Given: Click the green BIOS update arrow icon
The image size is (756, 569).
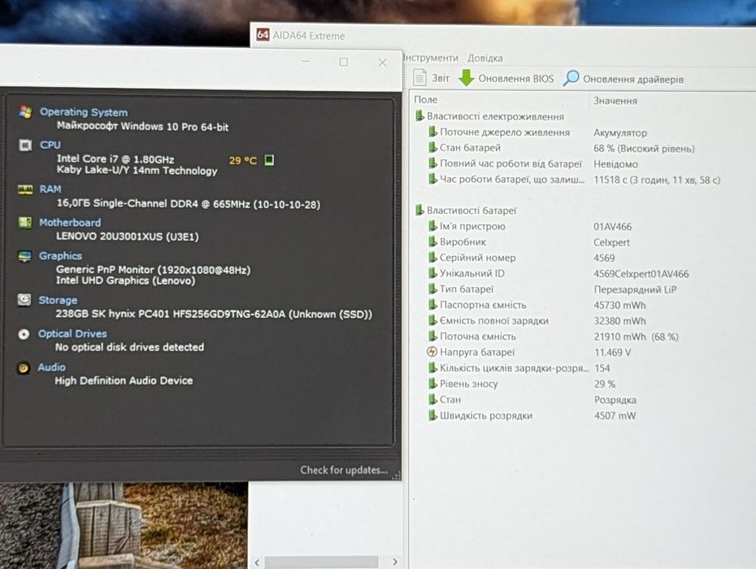Looking at the screenshot, I should 466,78.
